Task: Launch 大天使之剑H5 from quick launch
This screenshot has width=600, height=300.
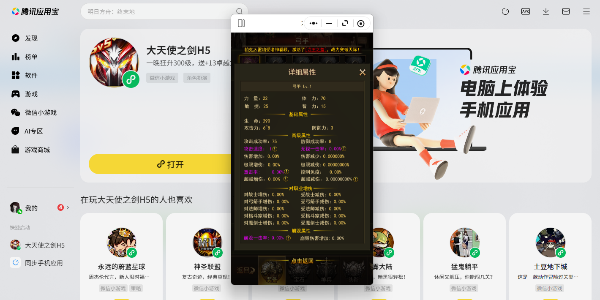Action: 38,245
